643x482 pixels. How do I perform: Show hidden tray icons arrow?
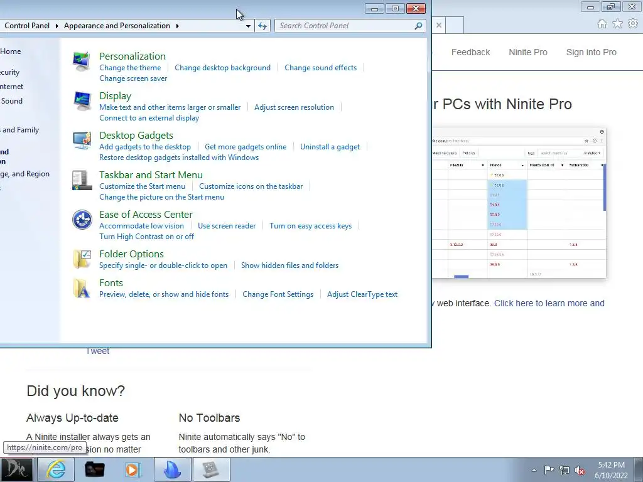[534, 470]
